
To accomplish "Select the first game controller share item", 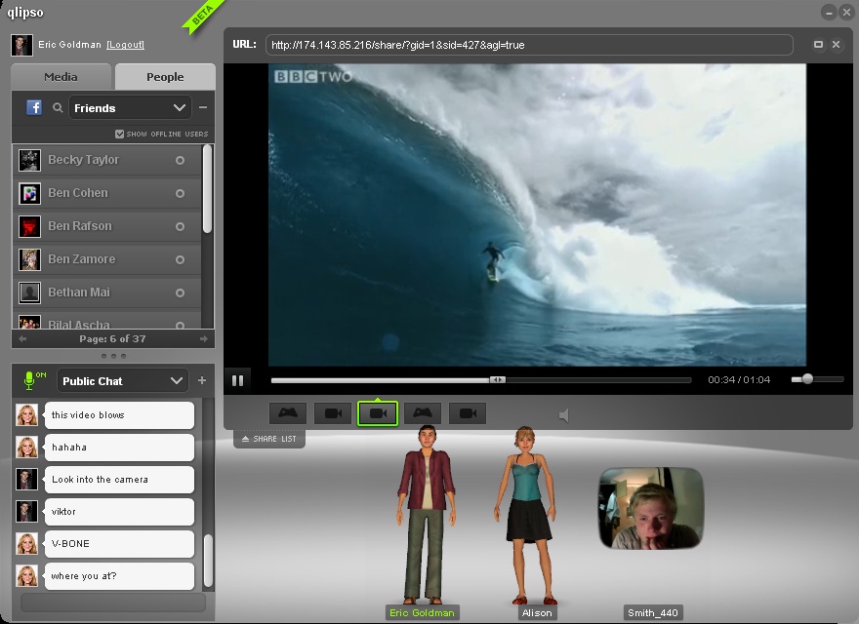I will [x=288, y=414].
